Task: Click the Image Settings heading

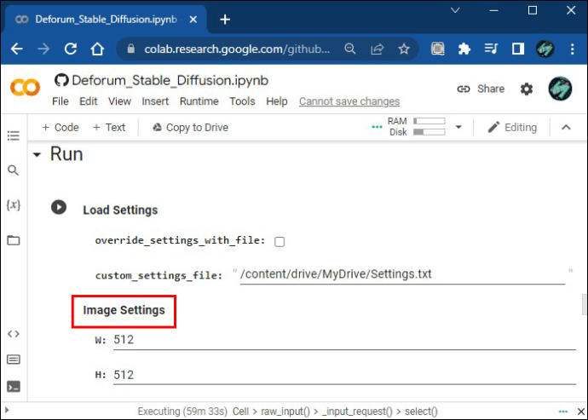Action: (x=124, y=310)
